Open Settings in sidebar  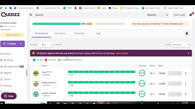coord(6,86)
